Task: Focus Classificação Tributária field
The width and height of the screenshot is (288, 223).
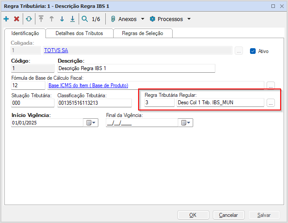Action: pos(94,103)
